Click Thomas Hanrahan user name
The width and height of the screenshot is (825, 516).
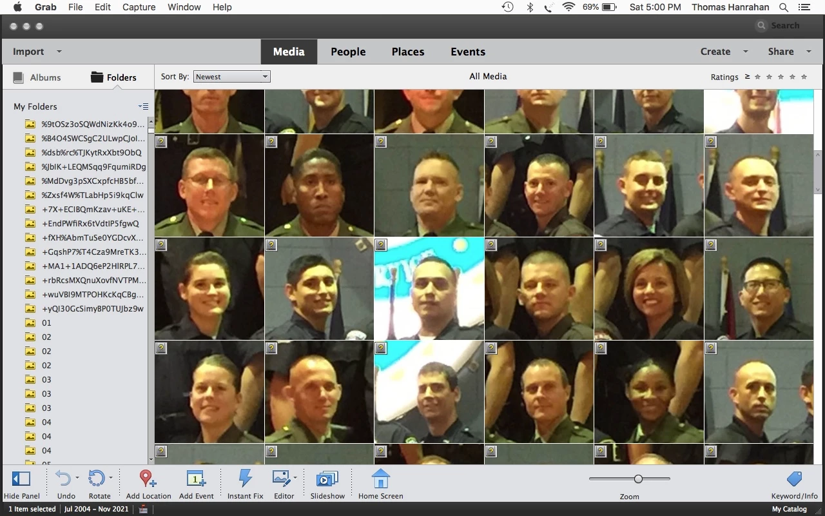[x=731, y=7]
